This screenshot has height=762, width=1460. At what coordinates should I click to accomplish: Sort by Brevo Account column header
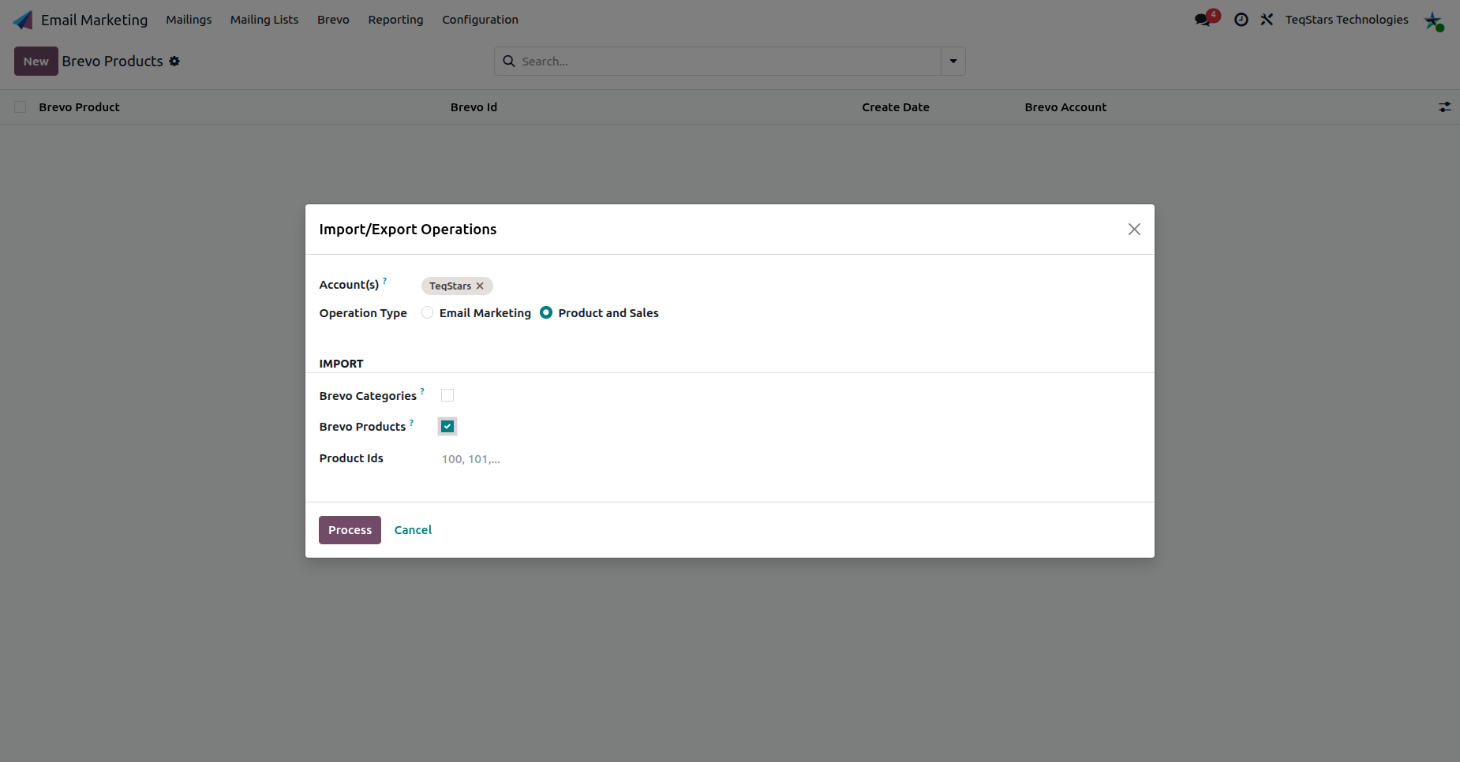point(1065,106)
